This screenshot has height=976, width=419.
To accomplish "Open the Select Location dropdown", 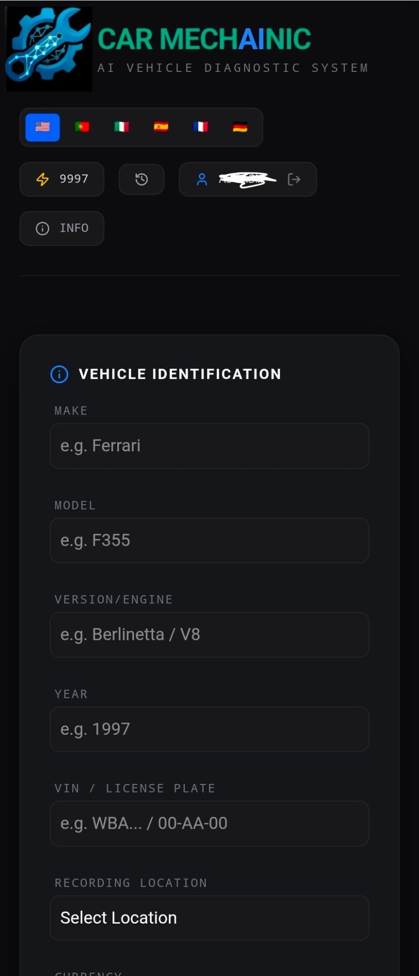I will coord(209,917).
